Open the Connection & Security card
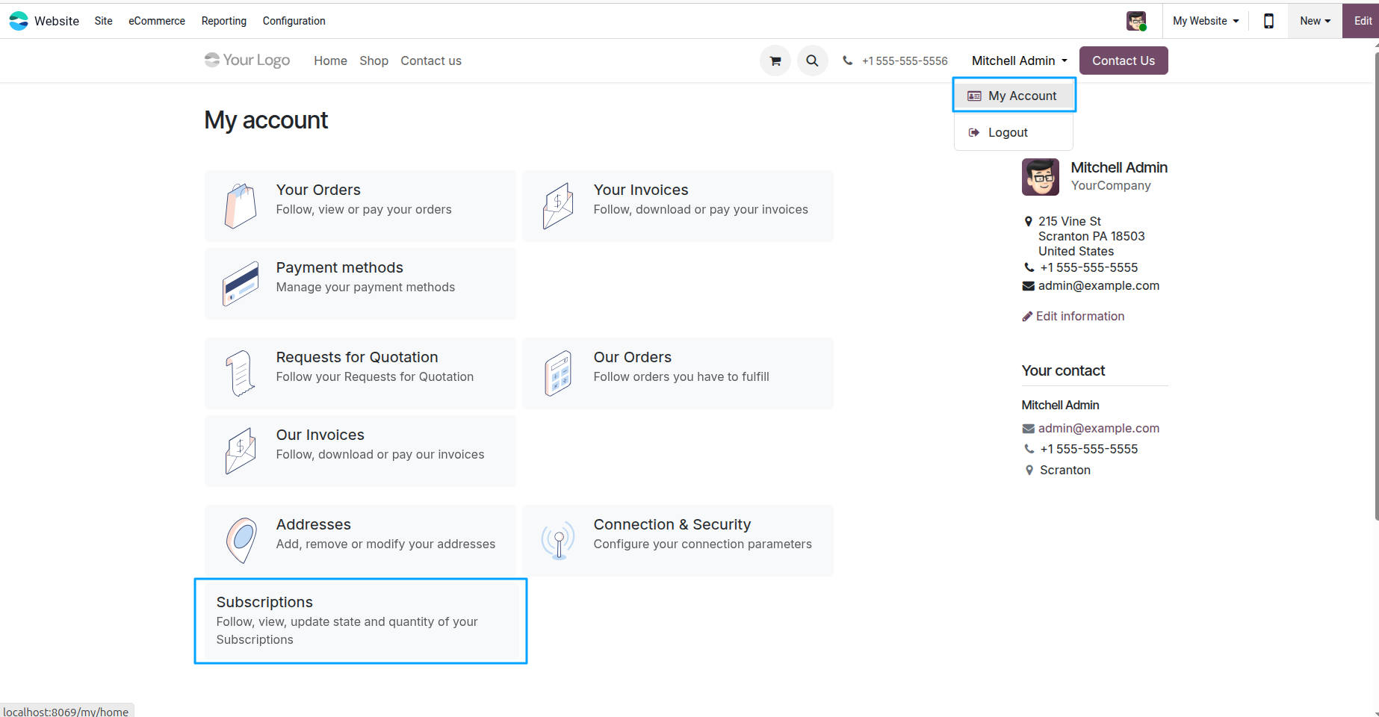1379x717 pixels. coord(678,540)
